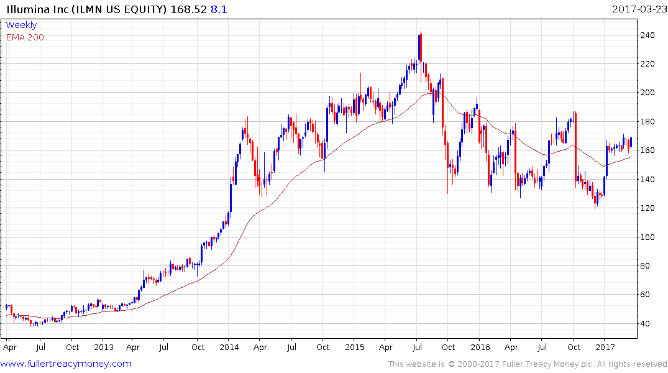This screenshot has height=373, width=668.
Task: Select the price value '168.52'
Action: (x=189, y=9)
